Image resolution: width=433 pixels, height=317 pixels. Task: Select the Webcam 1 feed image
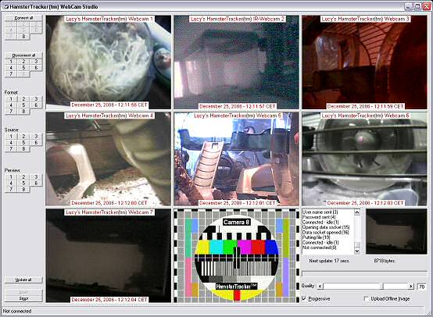109,62
